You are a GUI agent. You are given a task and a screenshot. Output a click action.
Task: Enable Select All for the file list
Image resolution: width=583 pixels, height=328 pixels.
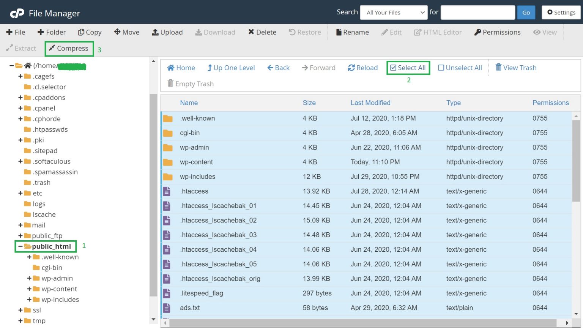[x=408, y=68]
